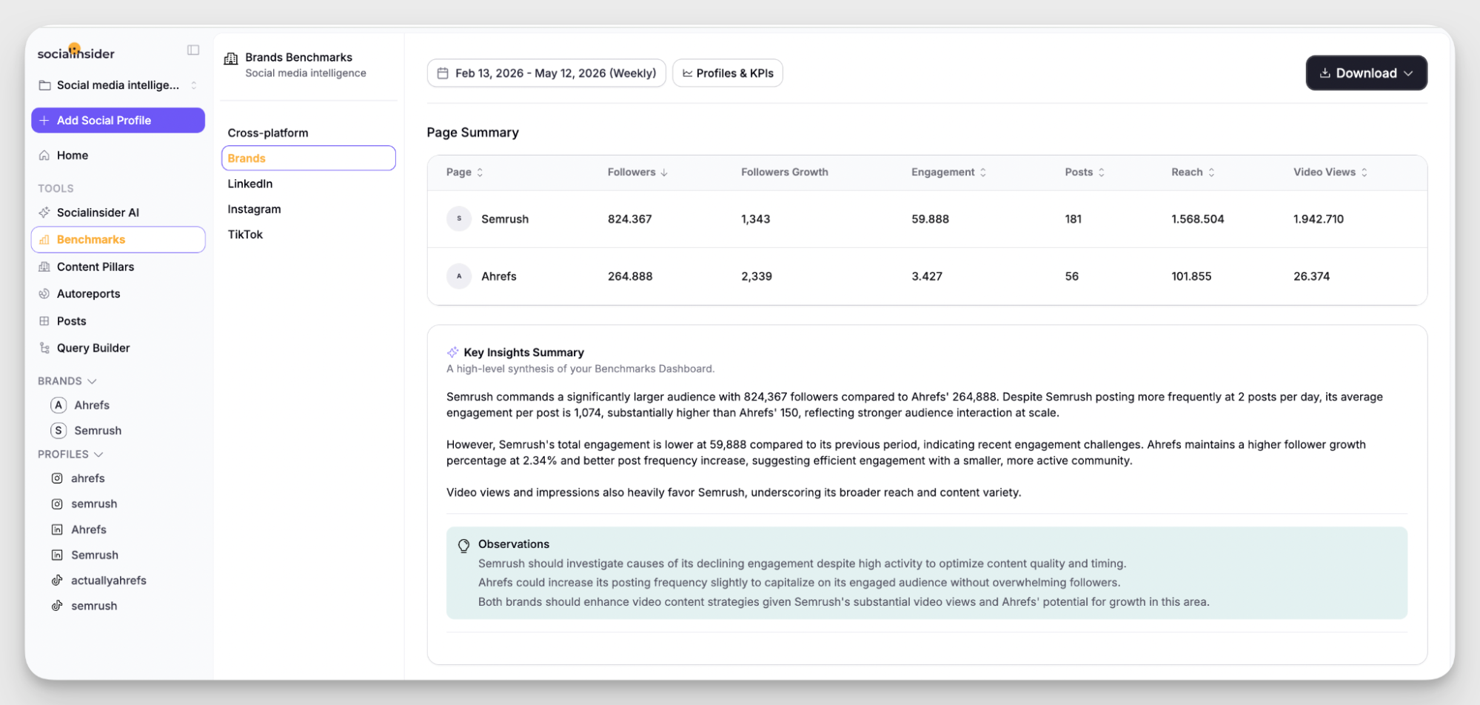Open the date range picker Feb 13 - May 12
The width and height of the screenshot is (1480, 705).
click(x=546, y=73)
